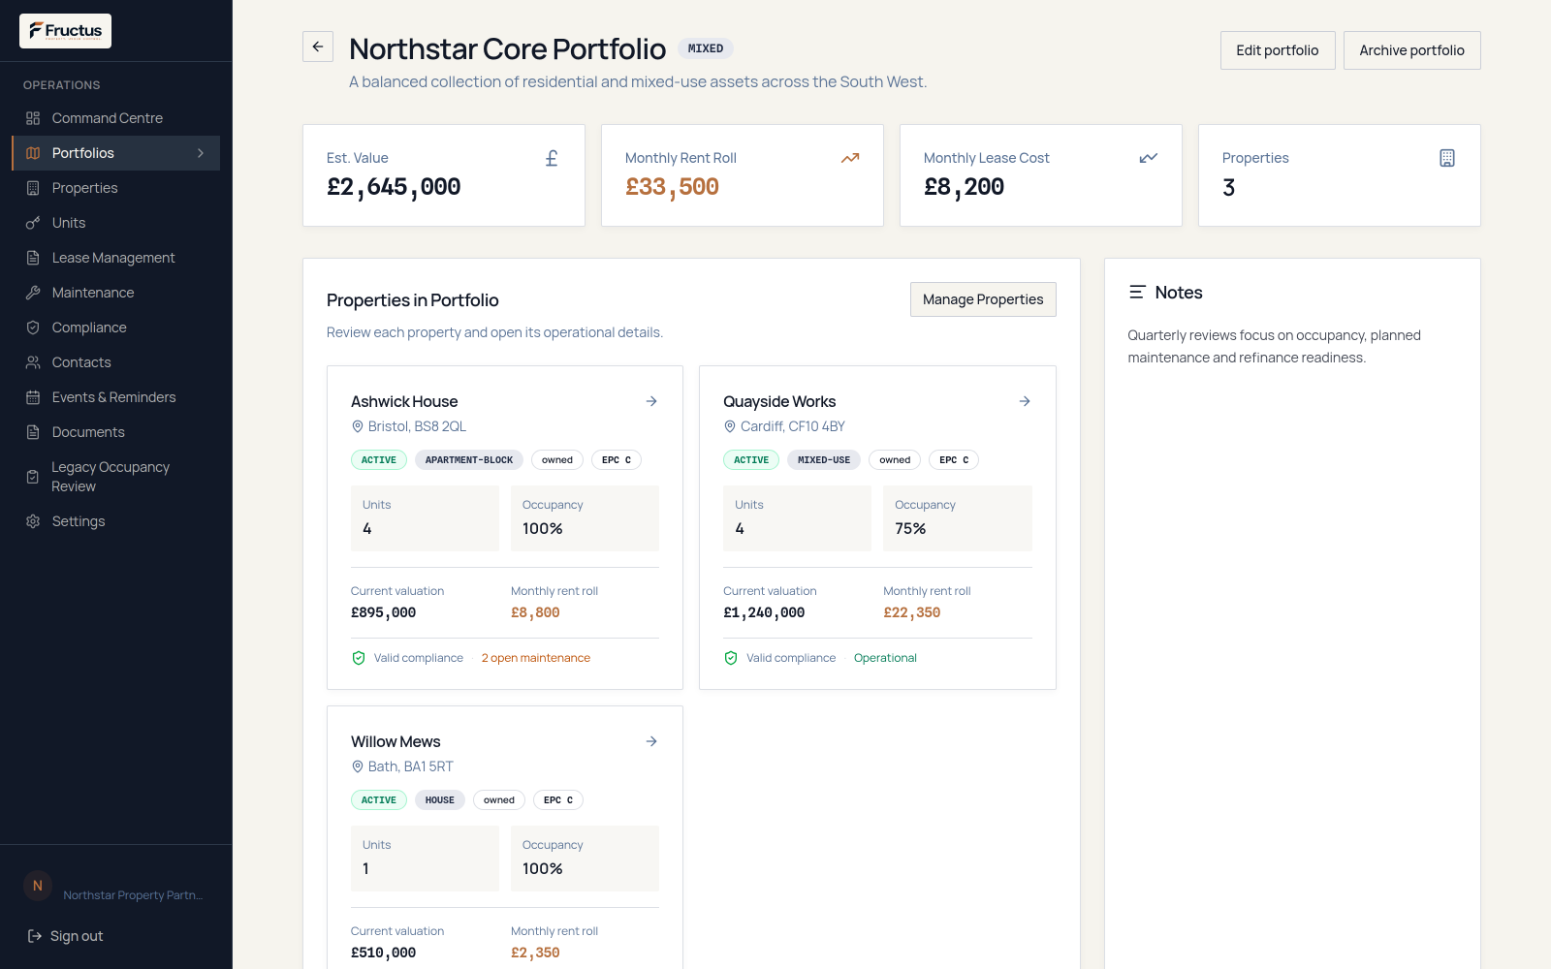This screenshot has width=1551, height=969.
Task: Click the £22,350 monthly rent roll
Action: (x=912, y=612)
